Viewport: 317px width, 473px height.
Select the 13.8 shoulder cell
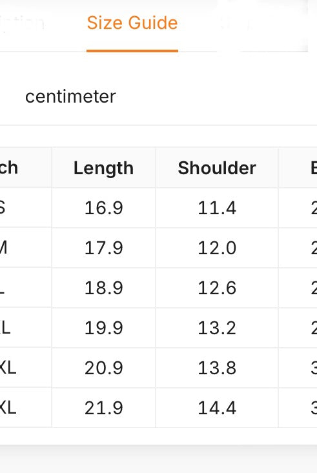pos(217,368)
